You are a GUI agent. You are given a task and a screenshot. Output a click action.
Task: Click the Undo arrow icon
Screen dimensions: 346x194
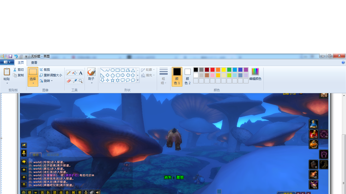[x=16, y=56]
